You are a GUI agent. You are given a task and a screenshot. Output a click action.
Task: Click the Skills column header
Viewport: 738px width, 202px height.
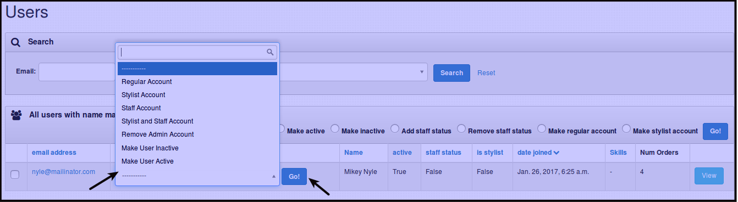(619, 153)
